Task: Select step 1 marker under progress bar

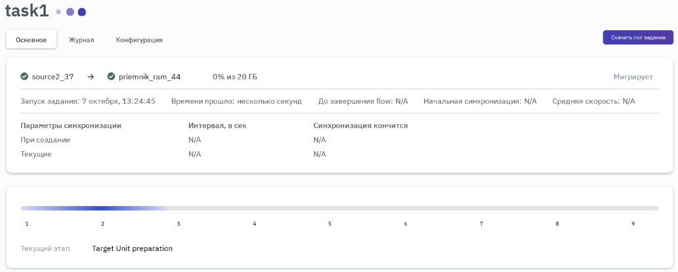Action: [27, 224]
